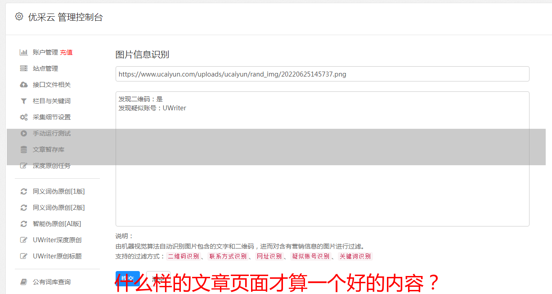Select the 疑似账号识别 filter tag
The width and height of the screenshot is (552, 294).
pos(310,256)
